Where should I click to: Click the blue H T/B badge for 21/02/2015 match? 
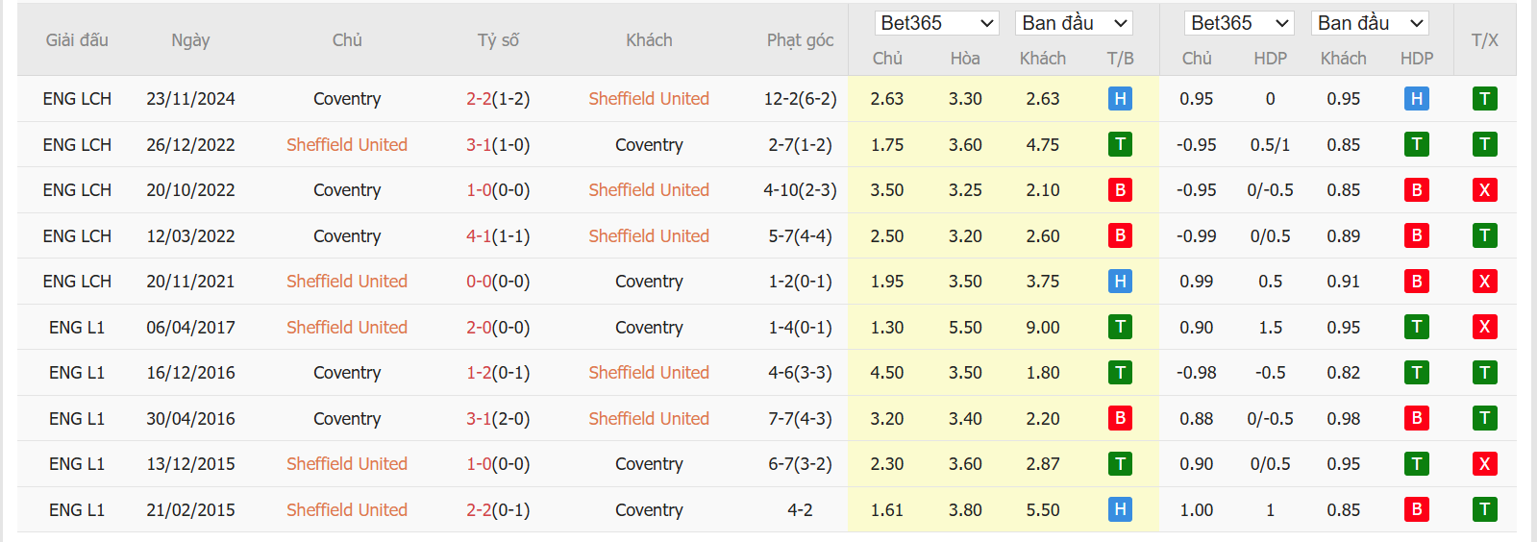[x=1120, y=510]
